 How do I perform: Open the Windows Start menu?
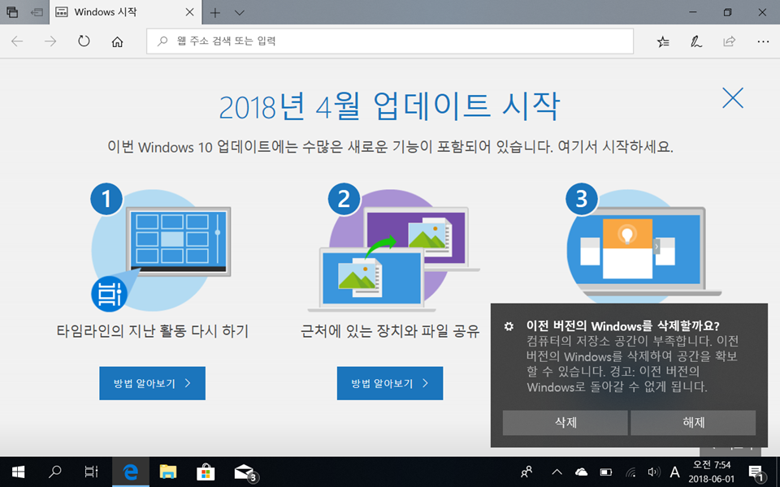point(19,472)
